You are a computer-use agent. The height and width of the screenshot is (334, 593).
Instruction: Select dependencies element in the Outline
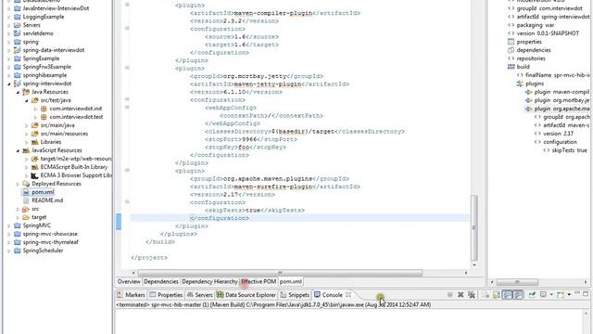534,50
